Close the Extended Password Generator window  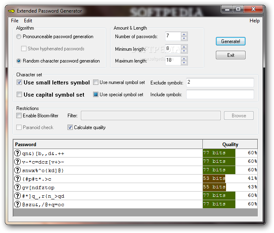(x=253, y=9)
